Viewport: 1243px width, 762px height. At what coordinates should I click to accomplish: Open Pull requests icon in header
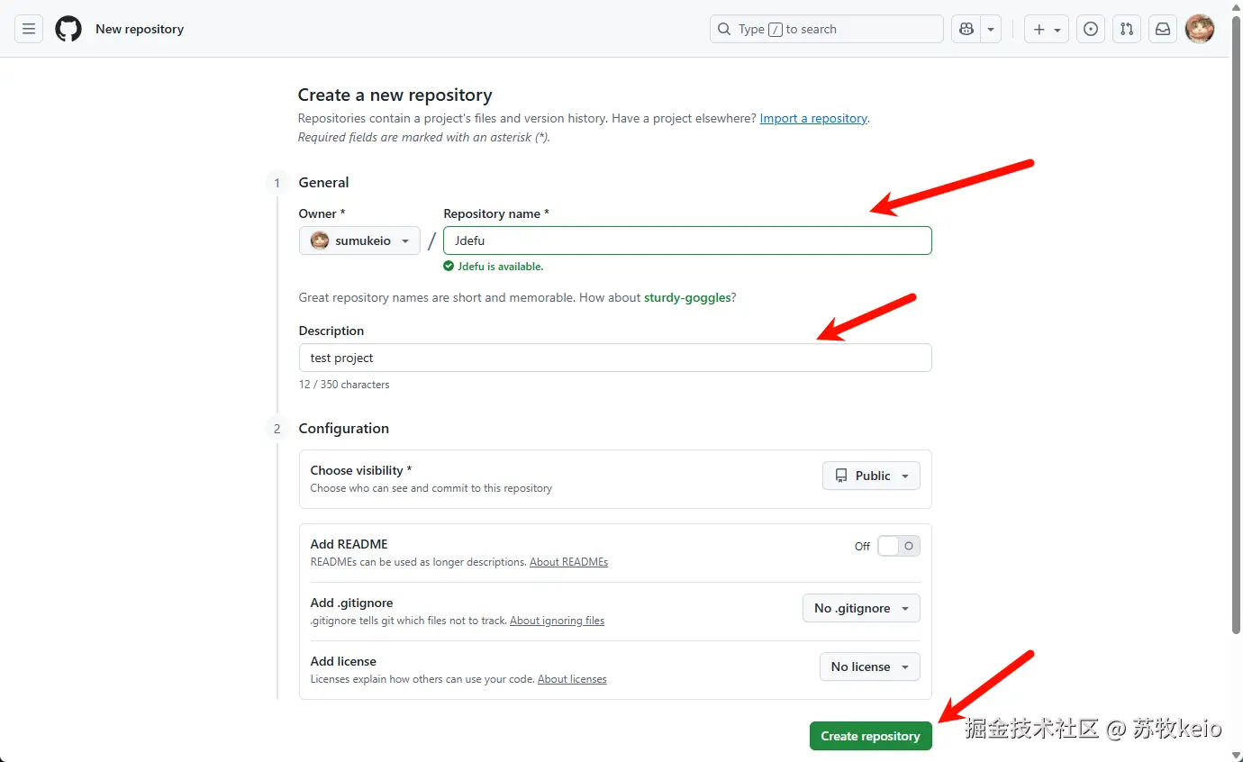click(x=1127, y=29)
